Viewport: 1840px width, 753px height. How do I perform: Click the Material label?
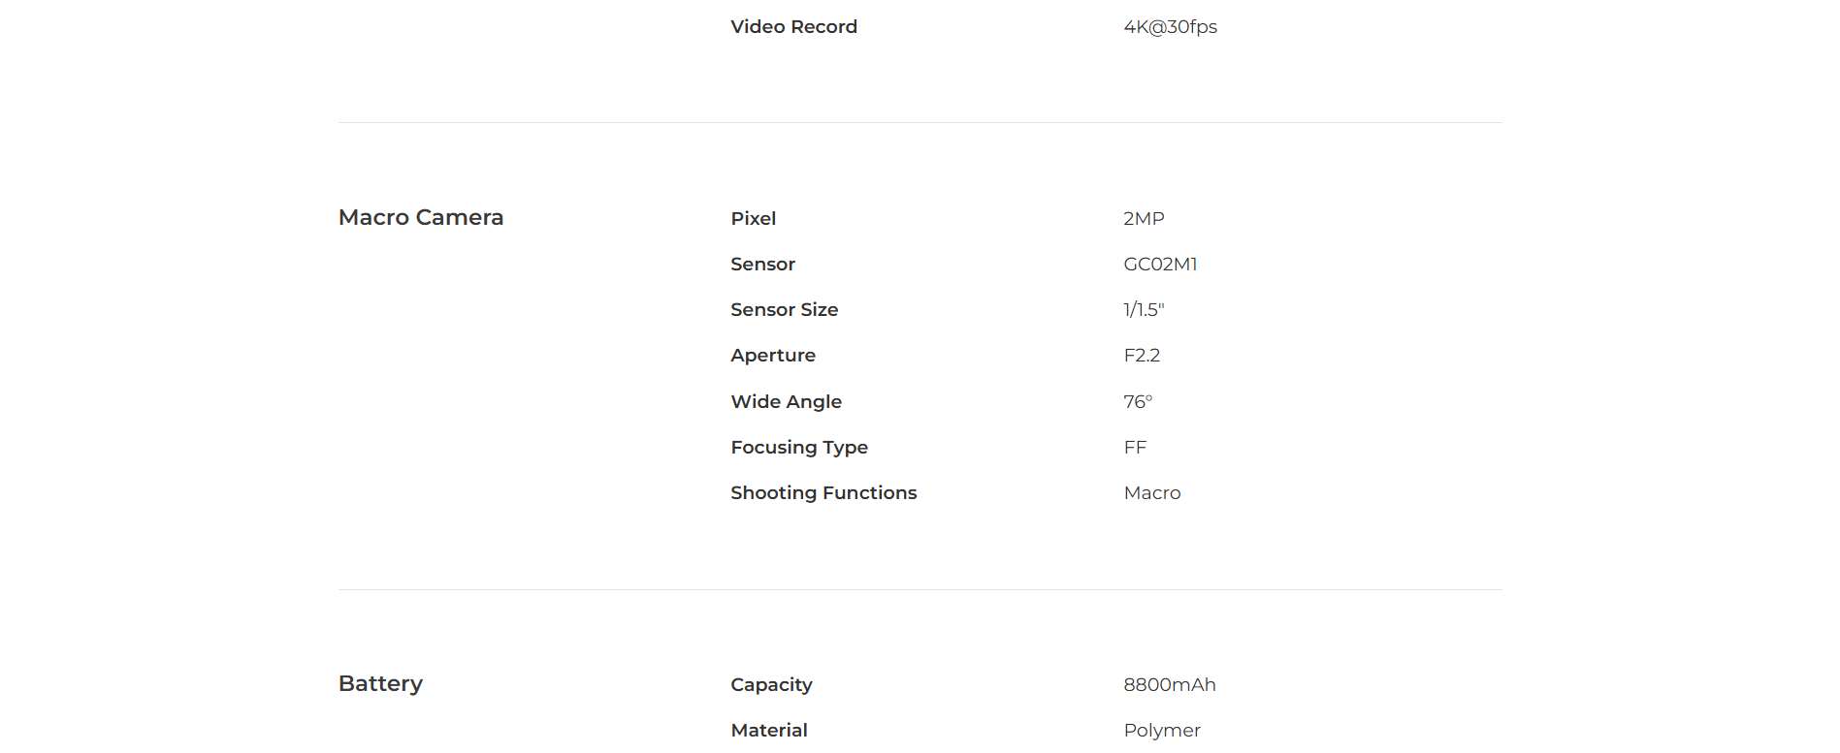pyautogui.click(x=768, y=731)
